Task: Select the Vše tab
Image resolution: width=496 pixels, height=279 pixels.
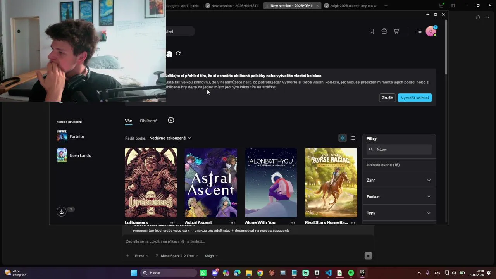Action: (128, 121)
